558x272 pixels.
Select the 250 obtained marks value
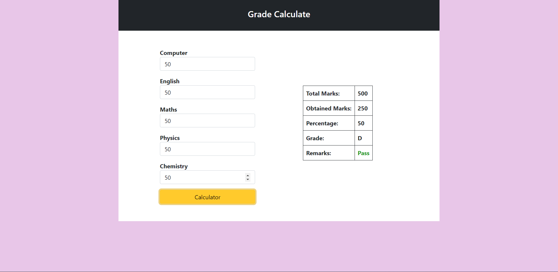click(x=363, y=108)
